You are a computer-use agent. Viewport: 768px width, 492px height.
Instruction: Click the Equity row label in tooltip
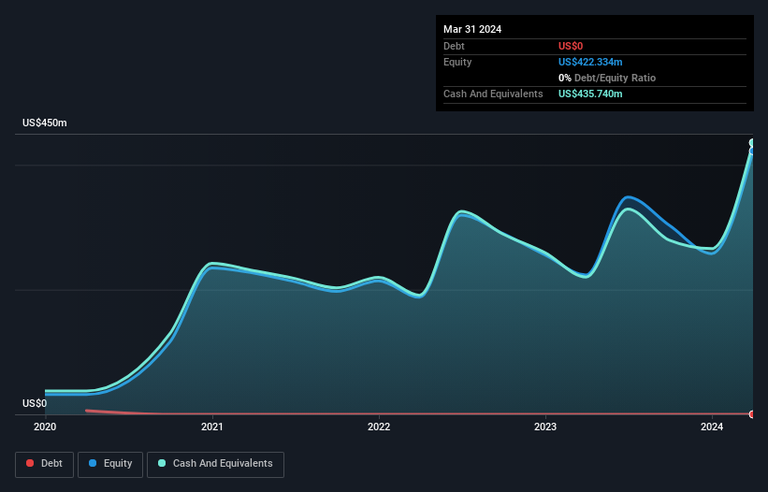point(457,62)
